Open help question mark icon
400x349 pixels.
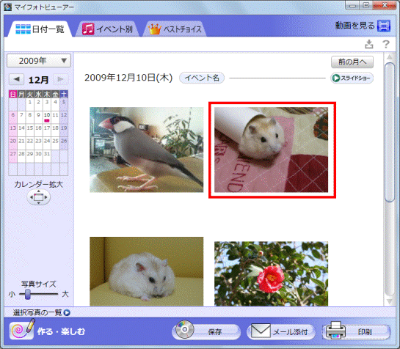[386, 44]
